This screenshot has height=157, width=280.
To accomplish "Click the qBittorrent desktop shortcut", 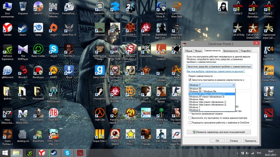I will [7, 70].
